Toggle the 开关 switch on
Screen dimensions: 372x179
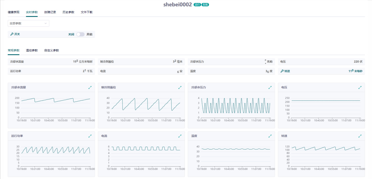pos(80,35)
